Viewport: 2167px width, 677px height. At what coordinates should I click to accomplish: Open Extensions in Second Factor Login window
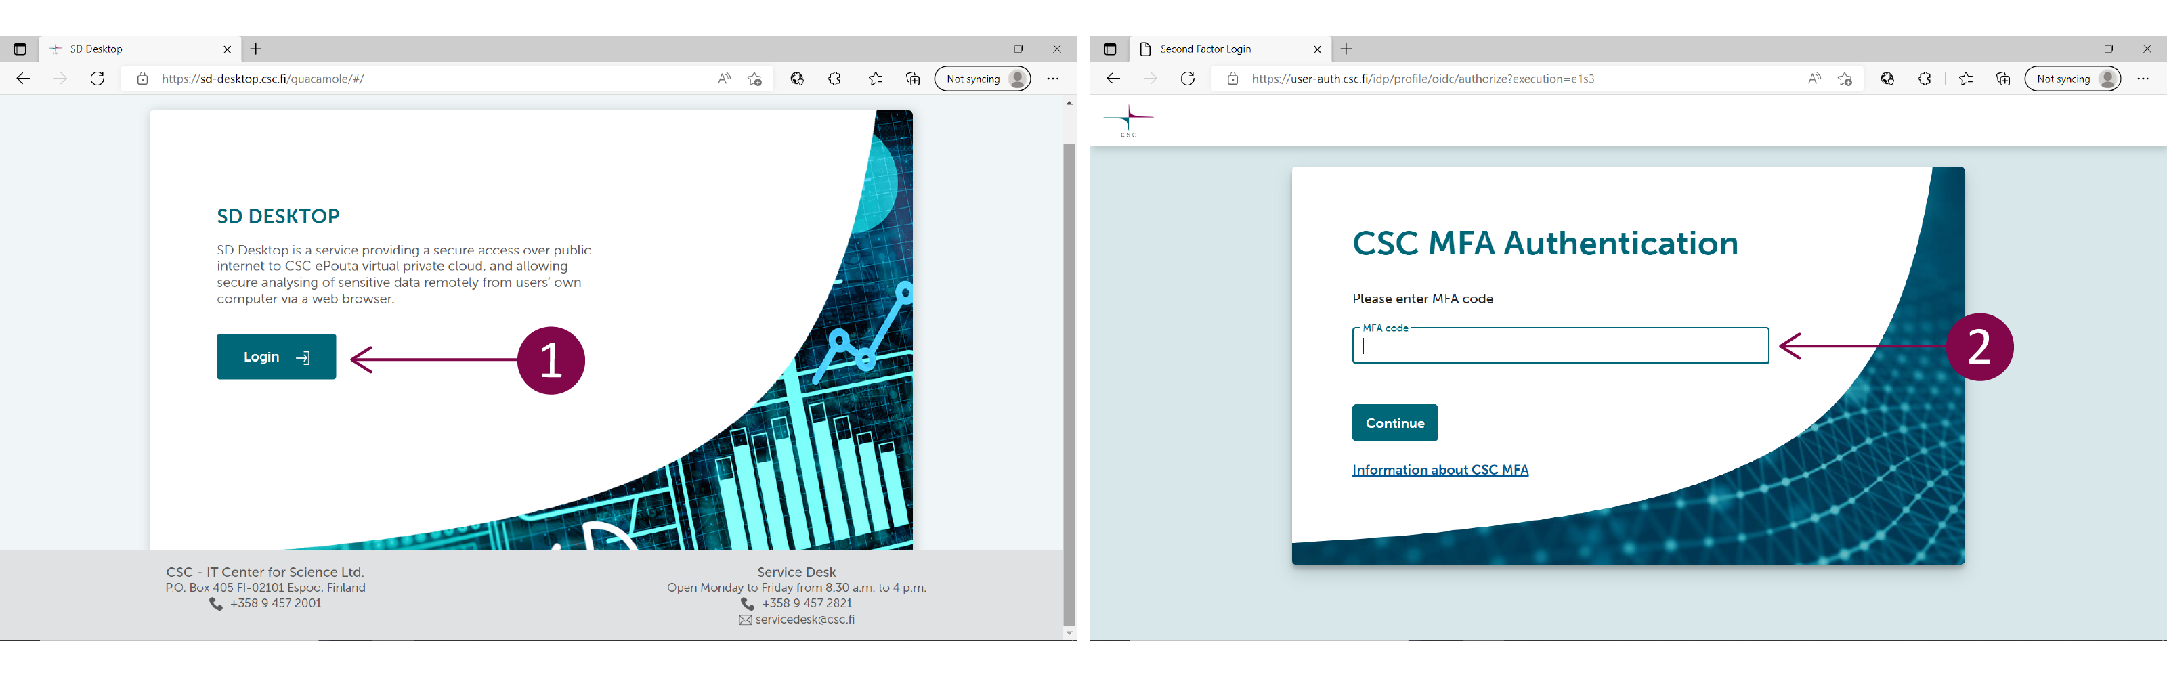1925,79
